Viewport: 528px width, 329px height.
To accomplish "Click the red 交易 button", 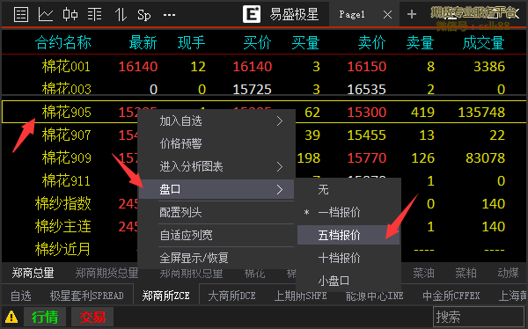I will [x=92, y=317].
